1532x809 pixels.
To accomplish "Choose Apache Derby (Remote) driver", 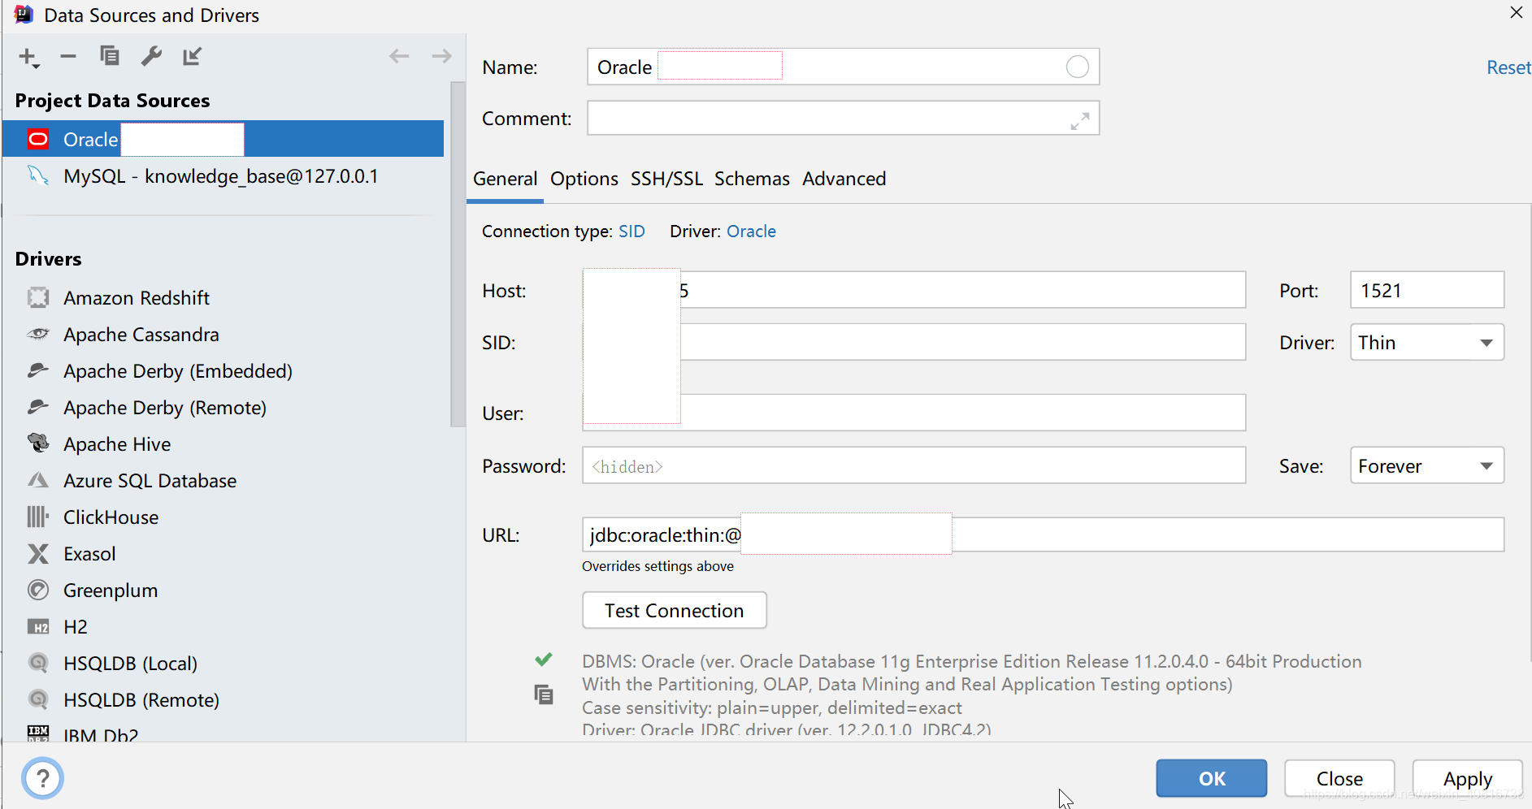I will click(x=165, y=408).
